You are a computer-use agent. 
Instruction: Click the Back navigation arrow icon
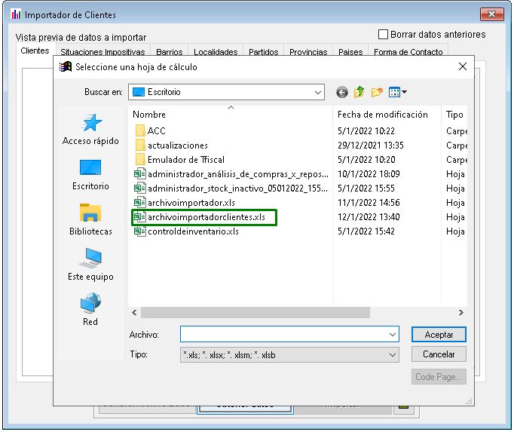342,92
